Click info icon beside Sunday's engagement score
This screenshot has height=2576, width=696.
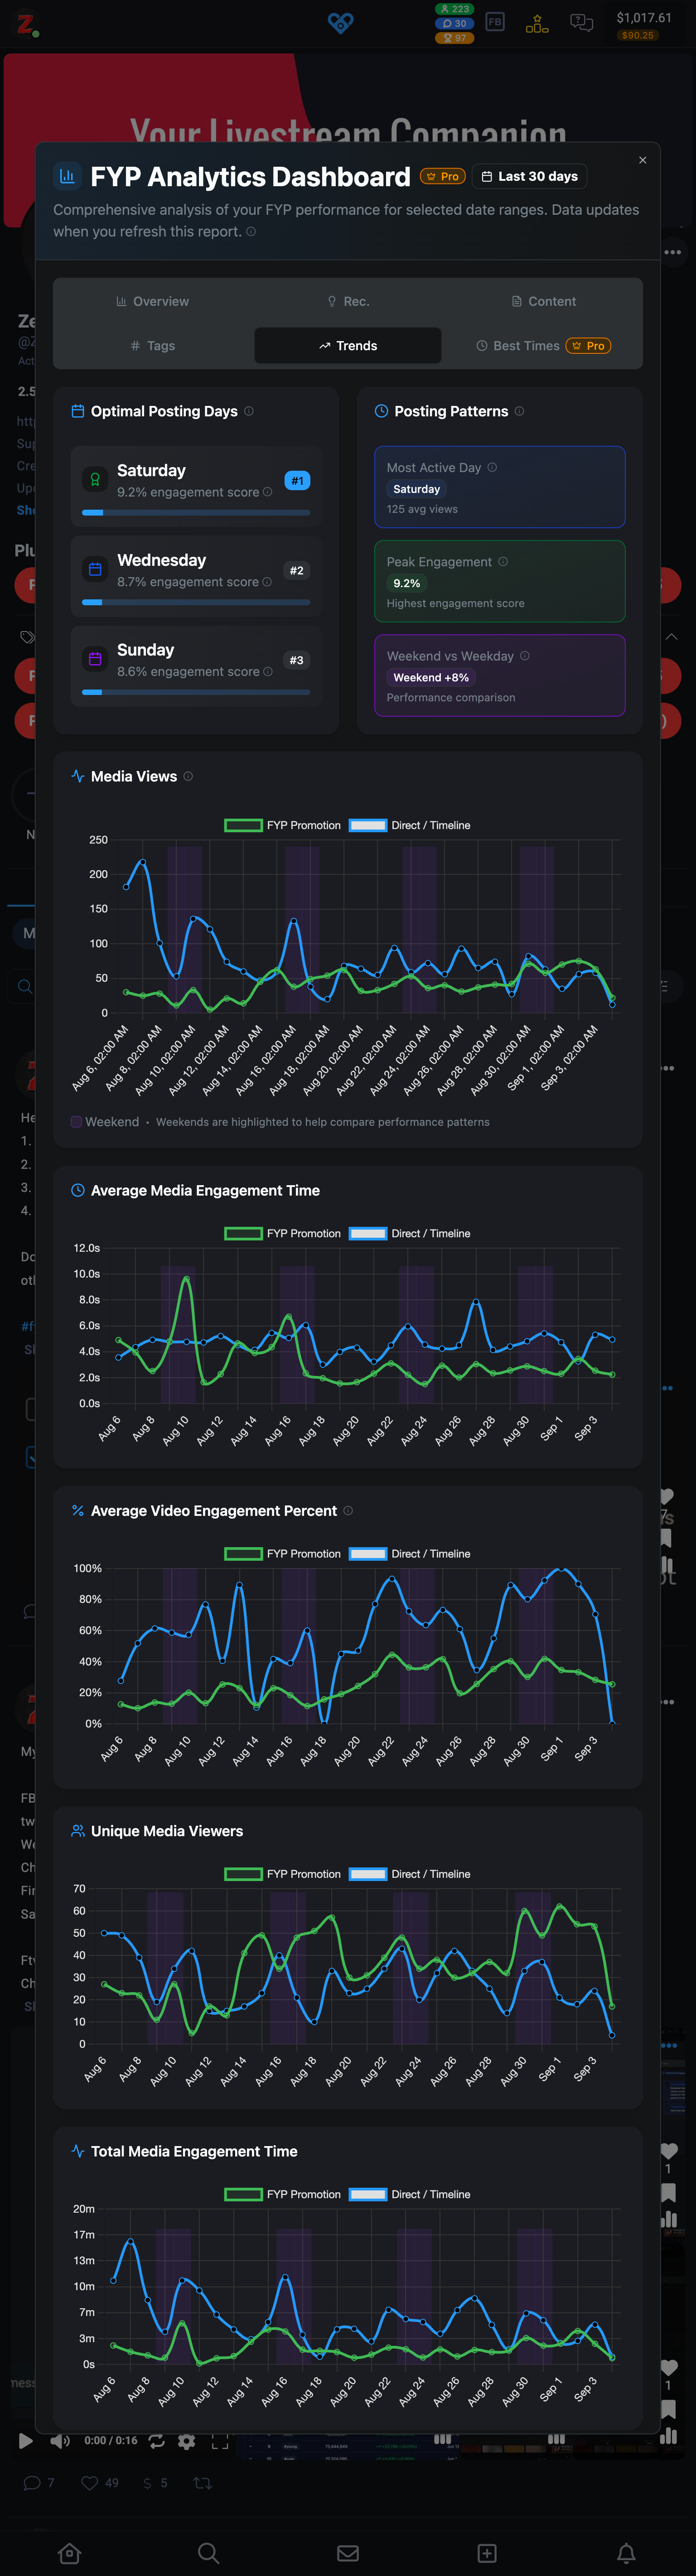click(267, 672)
